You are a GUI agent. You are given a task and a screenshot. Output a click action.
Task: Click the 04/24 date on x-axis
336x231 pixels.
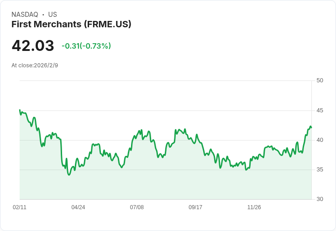(x=78, y=207)
